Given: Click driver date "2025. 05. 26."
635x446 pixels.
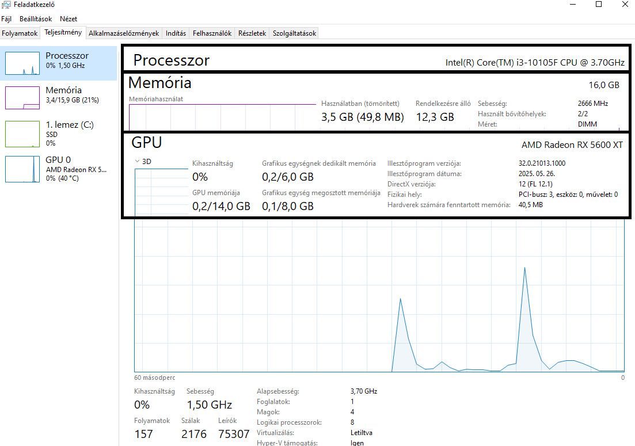Looking at the screenshot, I should [x=537, y=174].
